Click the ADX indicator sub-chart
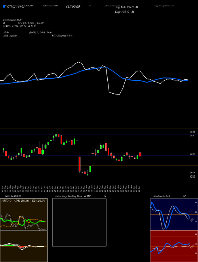Image resolution: width=198 pixels, height=262 pixels. click(24, 214)
